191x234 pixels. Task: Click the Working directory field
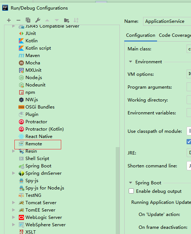pyautogui.click(x=189, y=100)
